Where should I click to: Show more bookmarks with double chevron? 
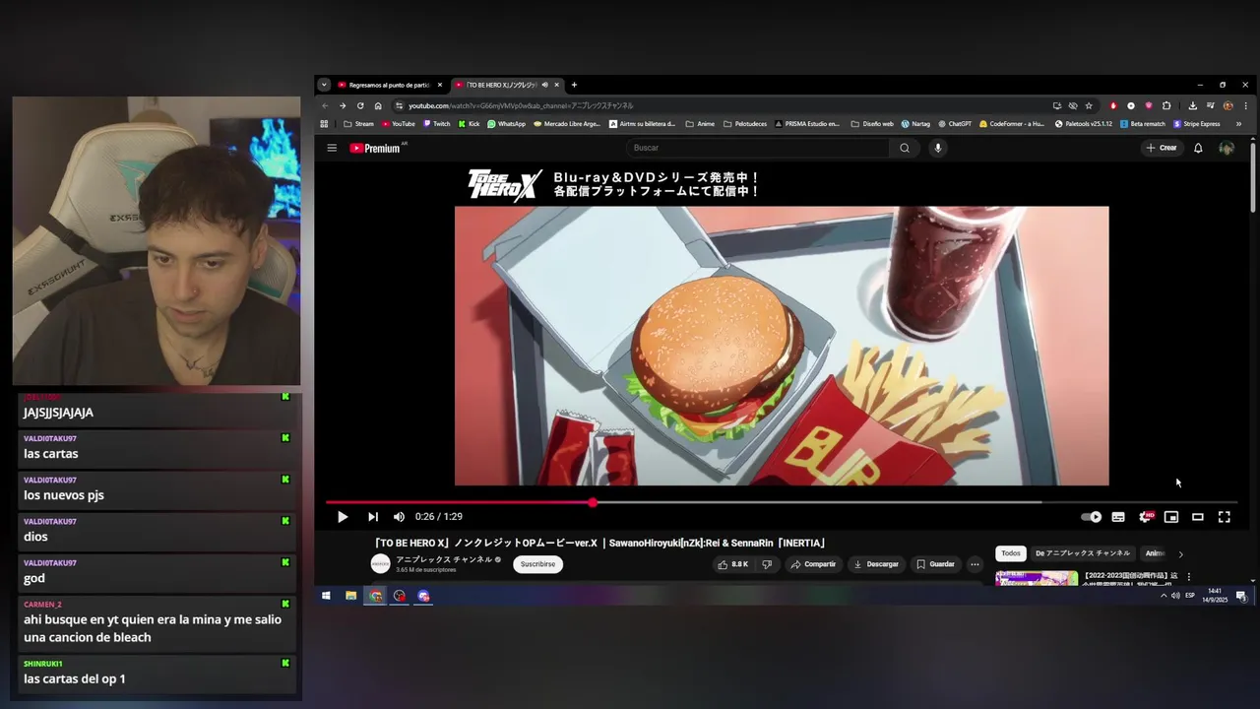point(1238,124)
